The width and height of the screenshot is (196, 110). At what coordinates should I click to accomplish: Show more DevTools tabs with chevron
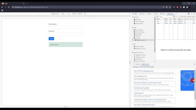point(176,14)
